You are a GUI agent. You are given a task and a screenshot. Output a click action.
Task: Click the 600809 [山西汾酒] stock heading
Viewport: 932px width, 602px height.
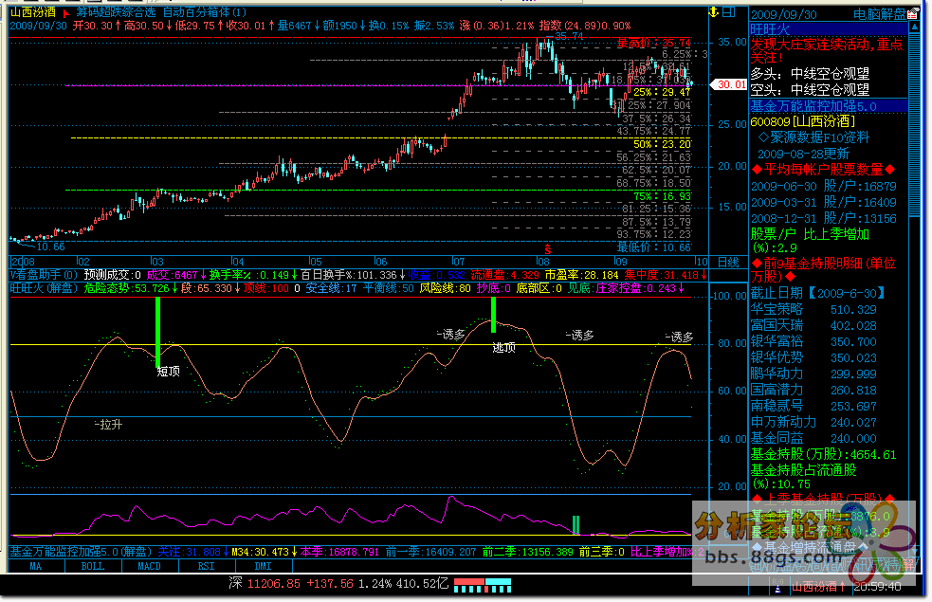click(x=803, y=121)
